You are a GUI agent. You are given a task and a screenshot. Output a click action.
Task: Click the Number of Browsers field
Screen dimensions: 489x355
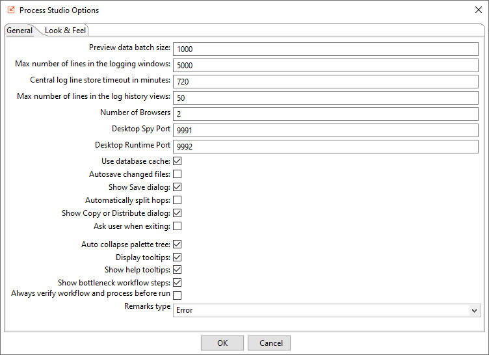click(x=326, y=114)
